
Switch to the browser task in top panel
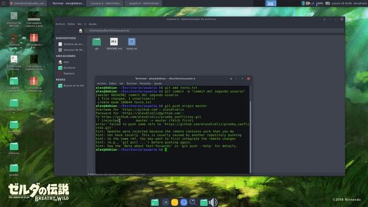click(28, 3)
